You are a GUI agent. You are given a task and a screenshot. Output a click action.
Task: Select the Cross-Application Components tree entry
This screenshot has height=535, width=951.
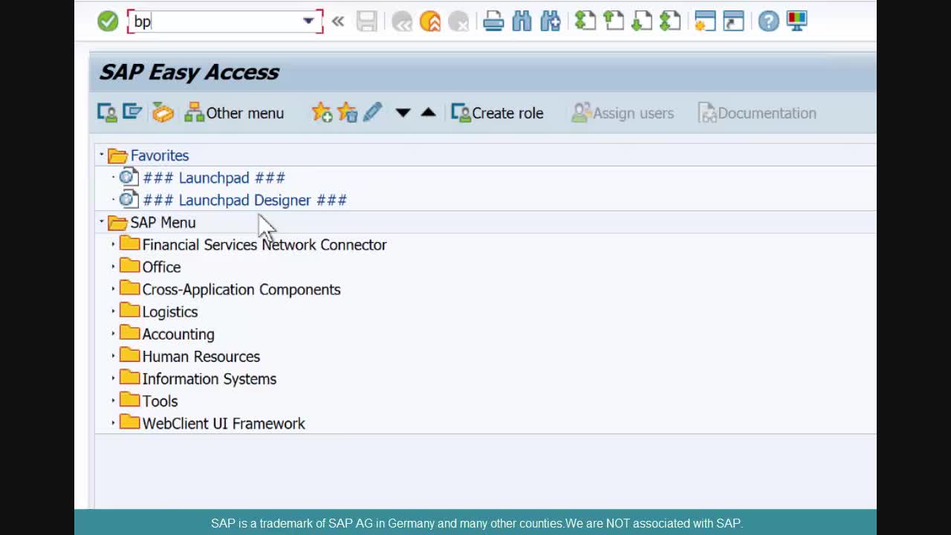pyautogui.click(x=241, y=290)
